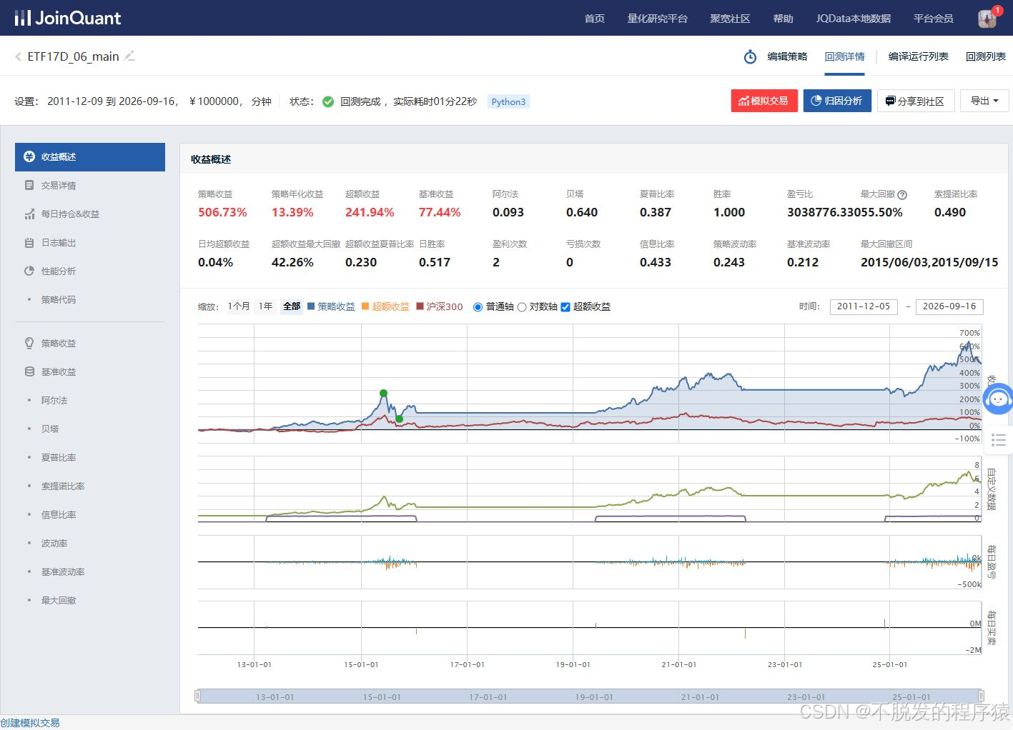Screen dimensions: 1013x730
Task: Zoom the chart to 1个月
Action: click(x=239, y=306)
